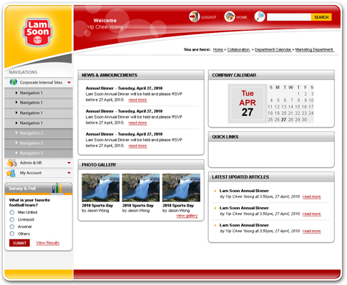Expand the first Navigation 2 item

pos(39,133)
